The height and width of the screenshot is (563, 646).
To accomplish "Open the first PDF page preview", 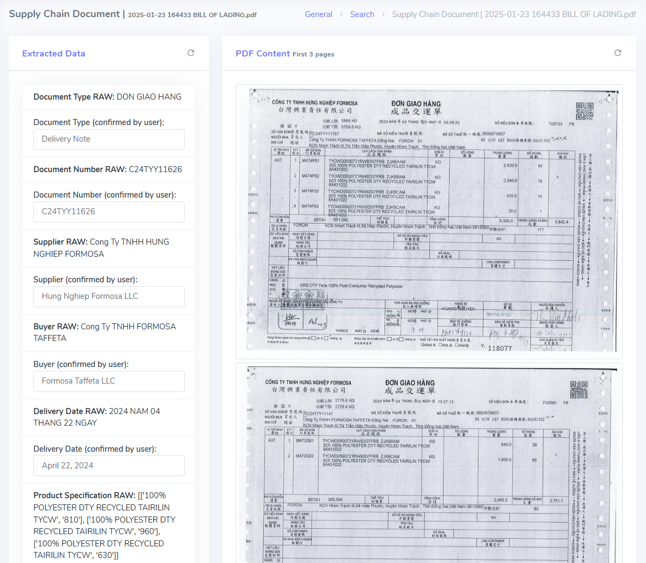I will pyautogui.click(x=429, y=221).
